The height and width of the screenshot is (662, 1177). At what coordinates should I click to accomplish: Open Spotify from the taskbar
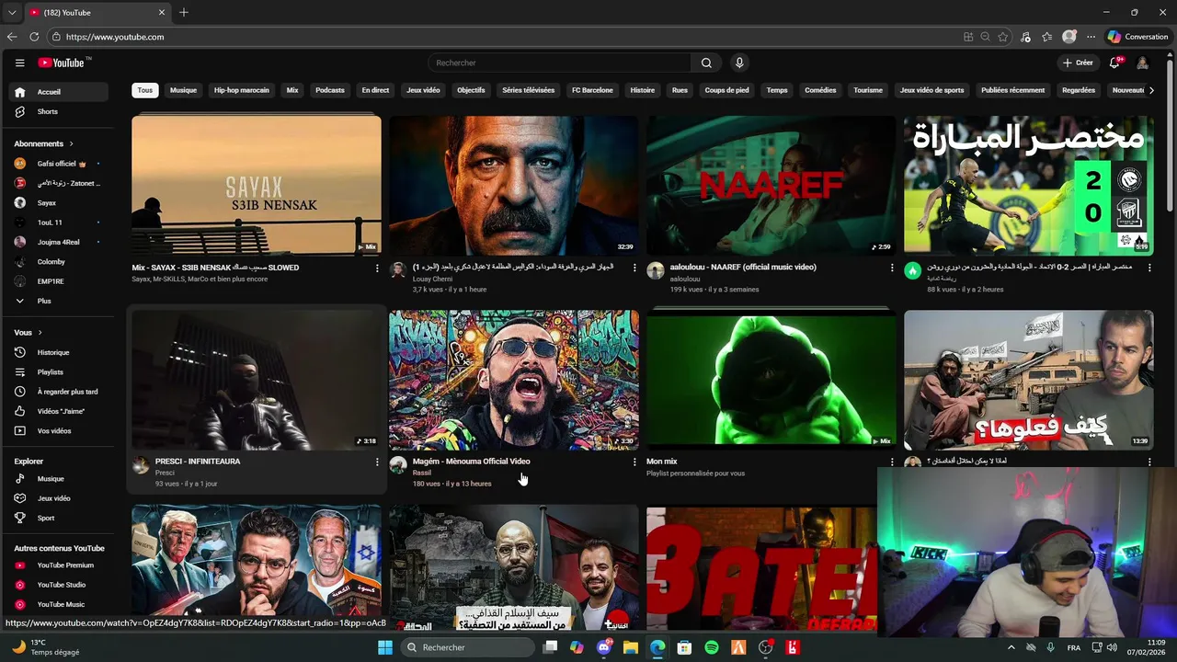point(712,647)
